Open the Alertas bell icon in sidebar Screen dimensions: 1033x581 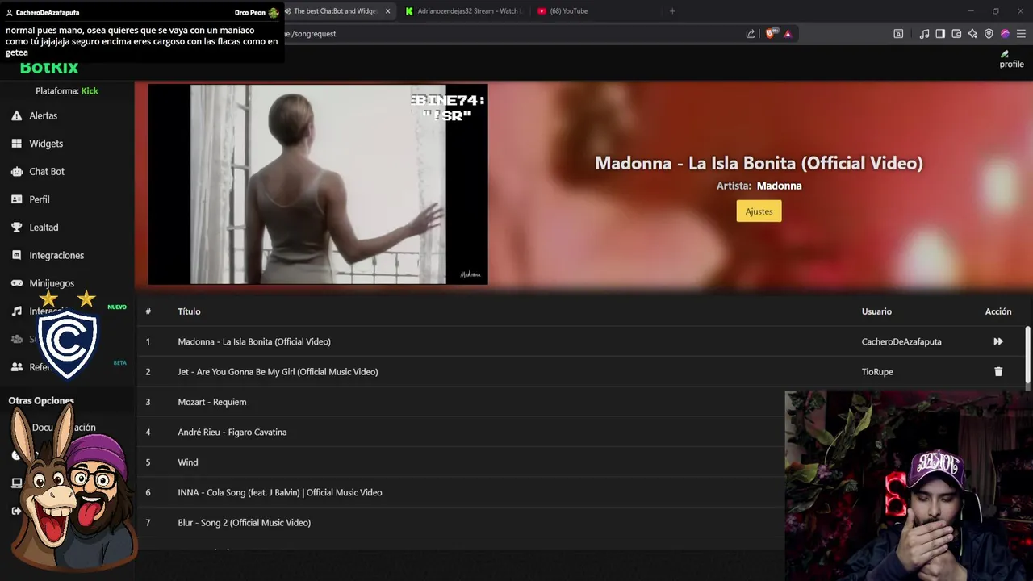tap(16, 116)
